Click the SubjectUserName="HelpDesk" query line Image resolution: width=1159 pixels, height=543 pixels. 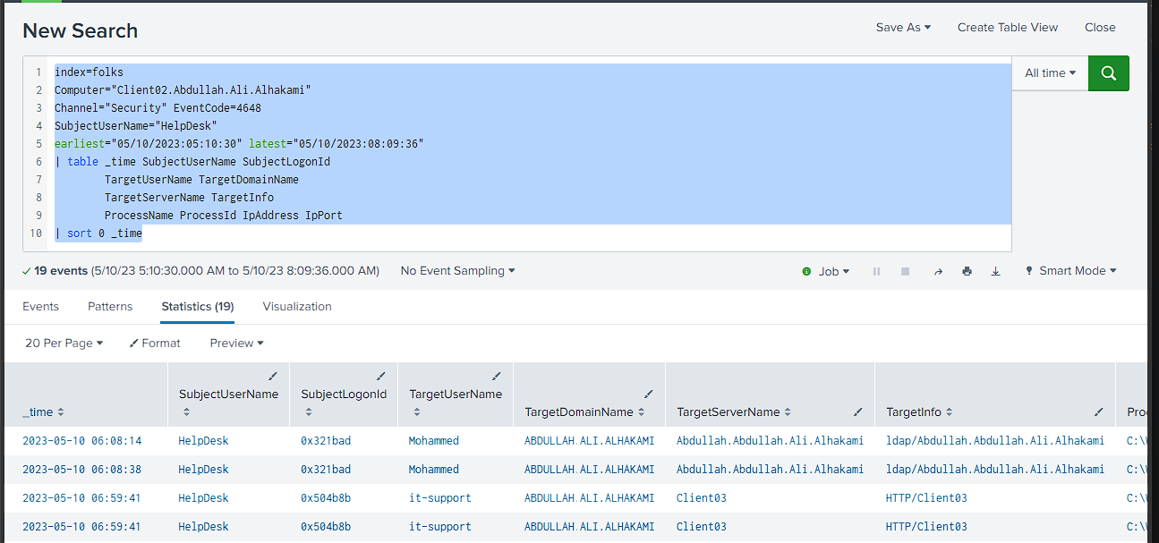coord(135,126)
